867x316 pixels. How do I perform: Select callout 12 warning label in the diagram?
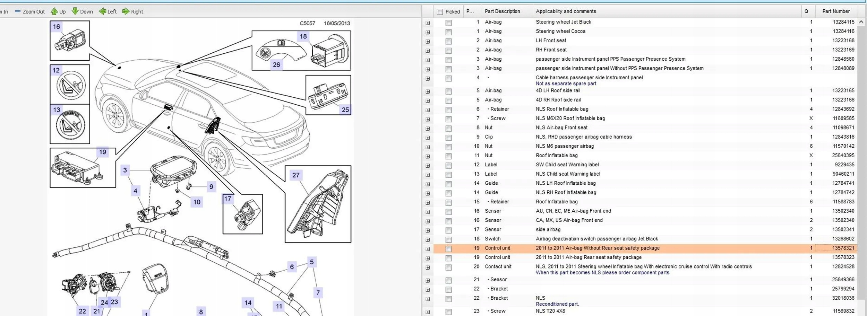(x=56, y=70)
